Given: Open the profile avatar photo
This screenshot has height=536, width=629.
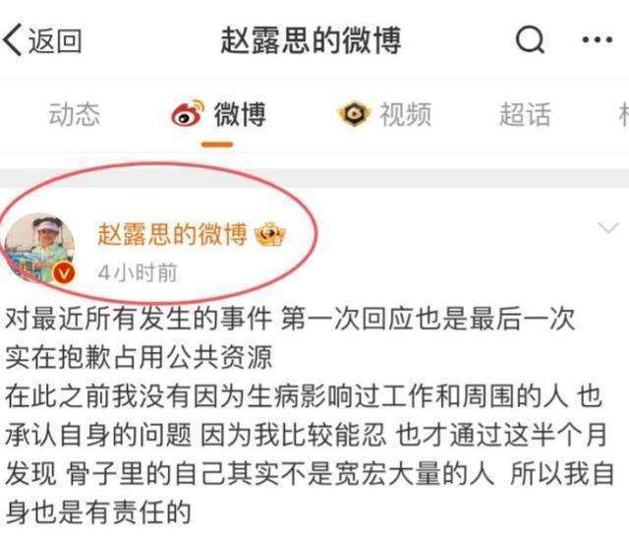Looking at the screenshot, I should tap(38, 248).
